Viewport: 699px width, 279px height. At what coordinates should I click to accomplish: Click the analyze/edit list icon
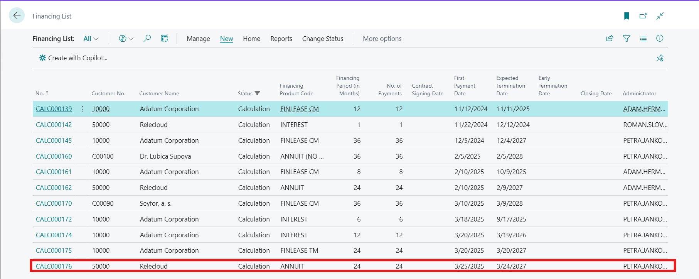[164, 39]
